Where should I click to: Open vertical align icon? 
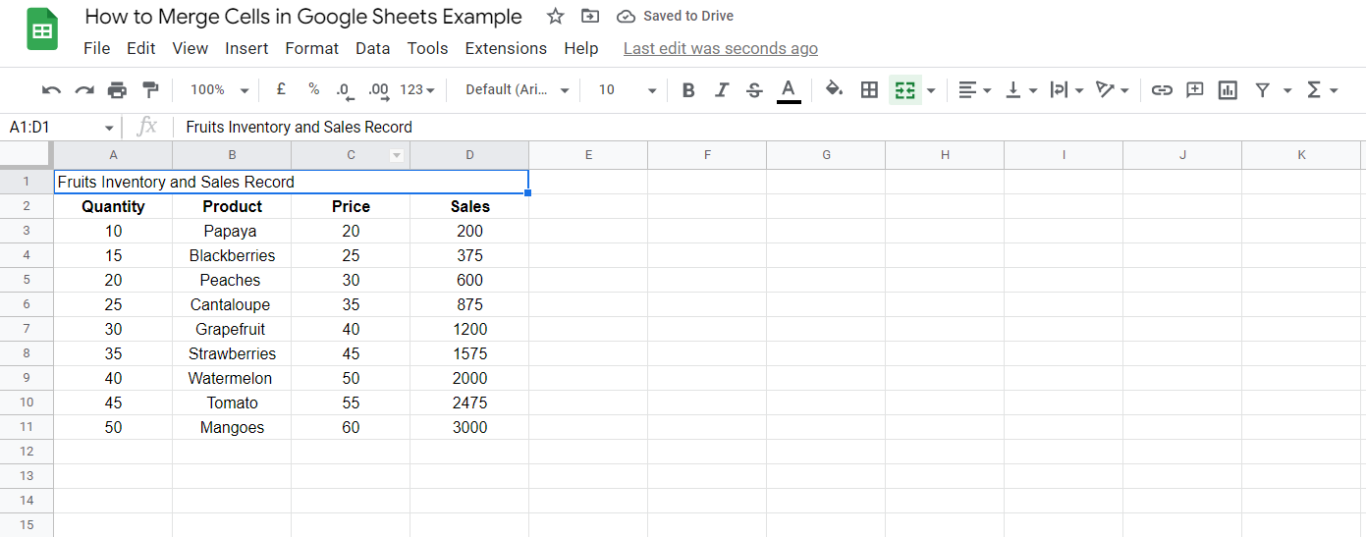tap(1013, 89)
